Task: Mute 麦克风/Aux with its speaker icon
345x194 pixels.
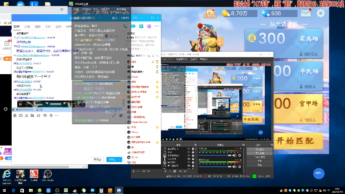Action: tap(235, 166)
